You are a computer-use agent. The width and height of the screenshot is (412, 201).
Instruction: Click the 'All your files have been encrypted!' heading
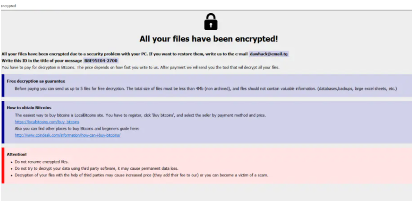coord(209,39)
